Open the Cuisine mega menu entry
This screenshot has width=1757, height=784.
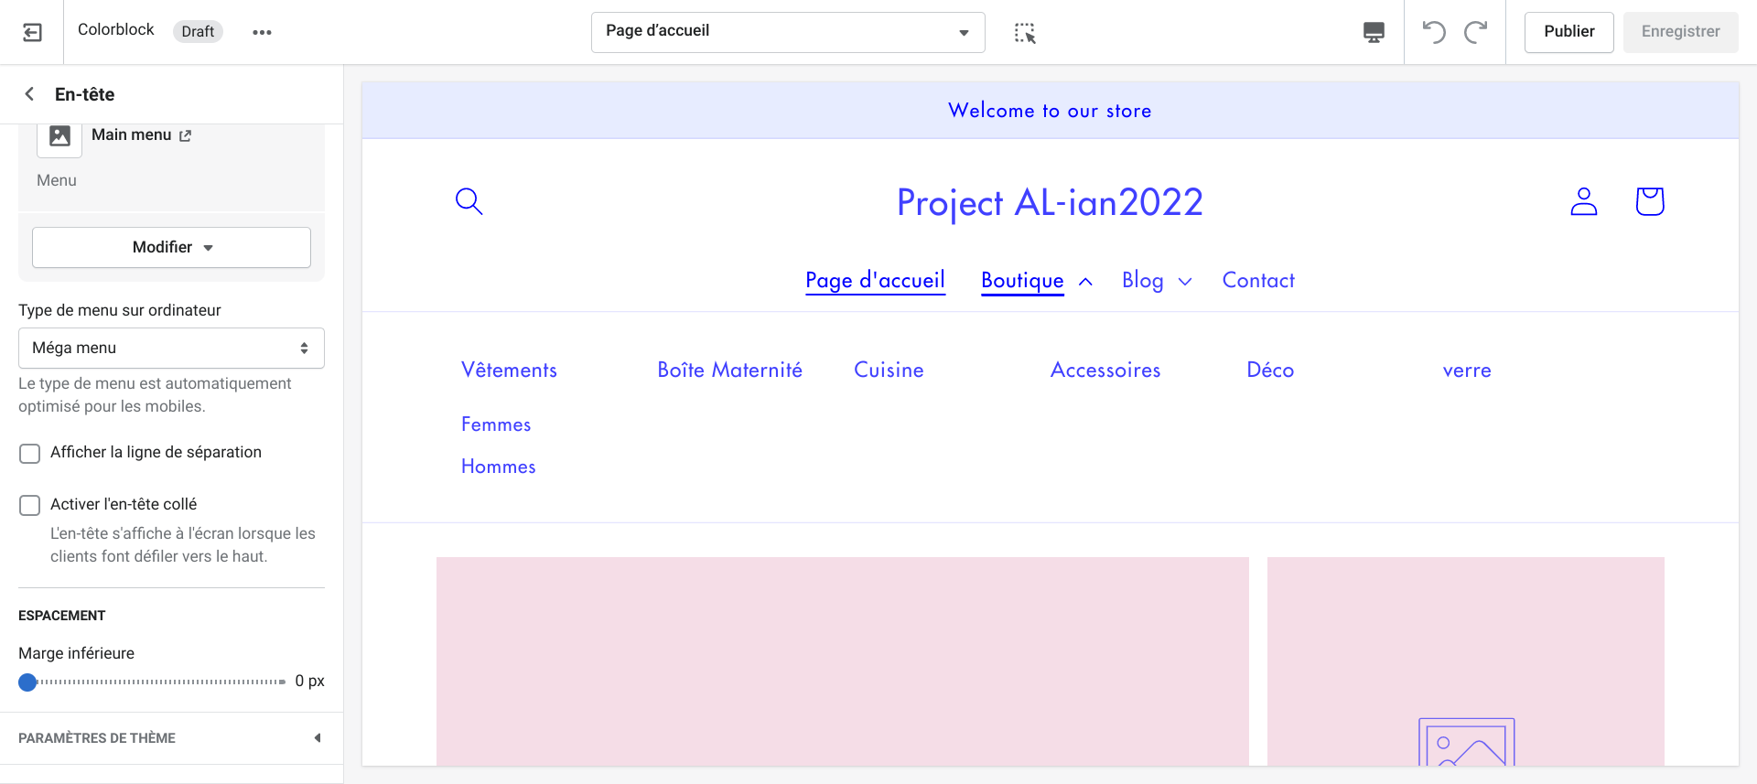[889, 371]
